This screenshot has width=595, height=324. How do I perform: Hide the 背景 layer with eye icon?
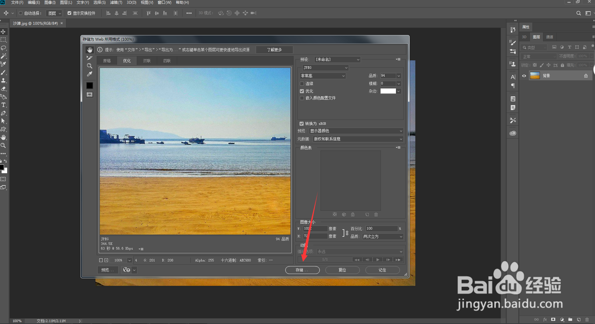(x=524, y=76)
